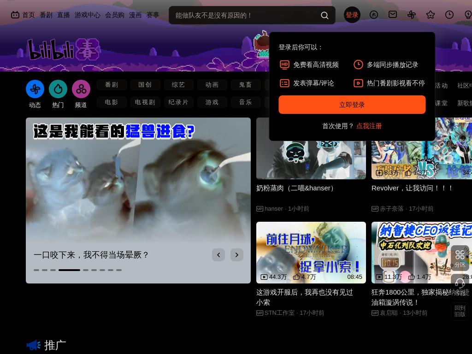Screen dimensions: 472x354
Task: Click the clock icon for 多端同步播放记录
Action: tap(358, 65)
